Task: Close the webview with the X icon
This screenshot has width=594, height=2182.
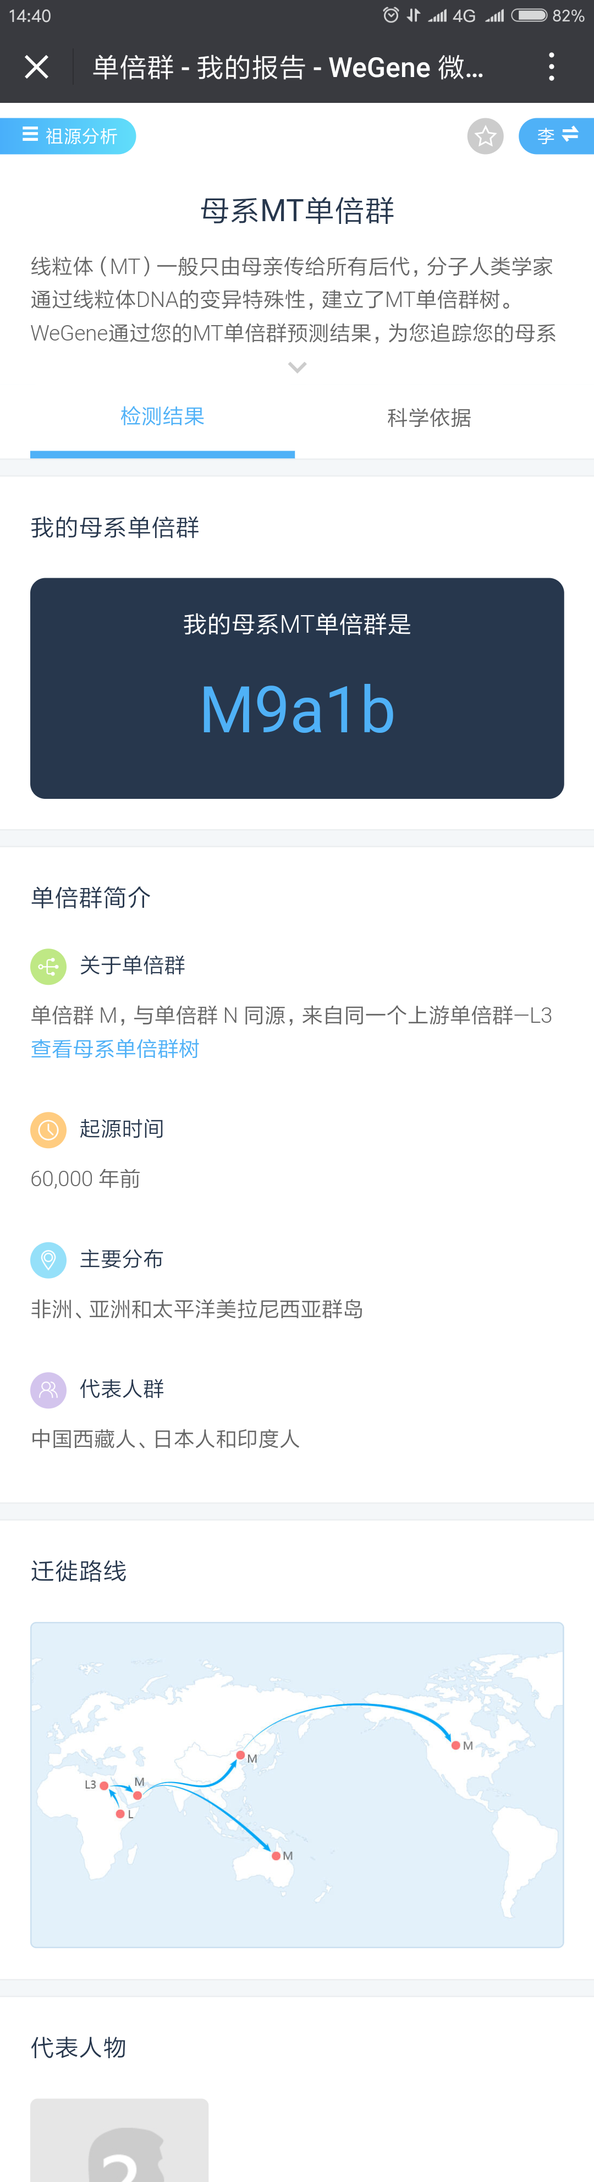Action: 36,67
